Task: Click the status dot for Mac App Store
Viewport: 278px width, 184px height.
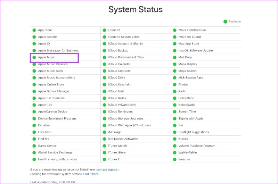Action: (x=175, y=44)
